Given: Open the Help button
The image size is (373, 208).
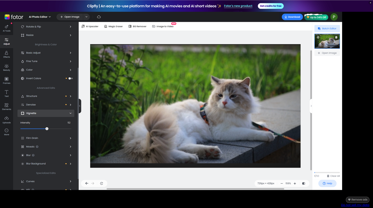Looking at the screenshot, I should click(327, 183).
